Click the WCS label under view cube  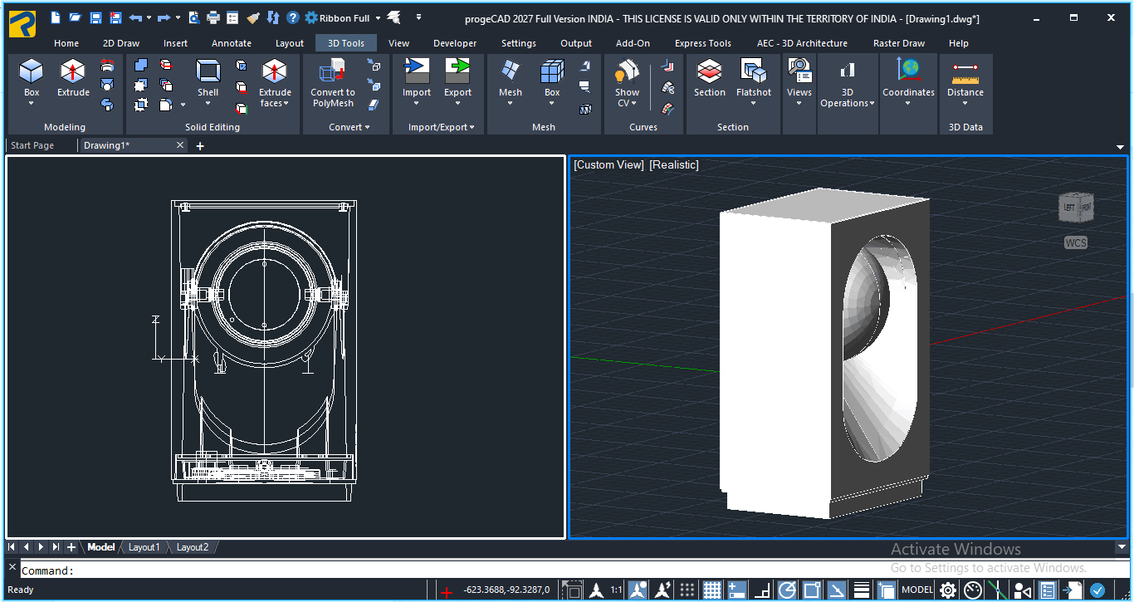[x=1076, y=243]
